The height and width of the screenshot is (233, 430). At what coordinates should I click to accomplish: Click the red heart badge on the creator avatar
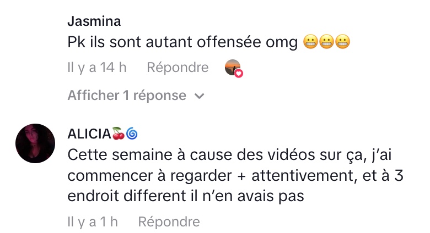coord(239,73)
